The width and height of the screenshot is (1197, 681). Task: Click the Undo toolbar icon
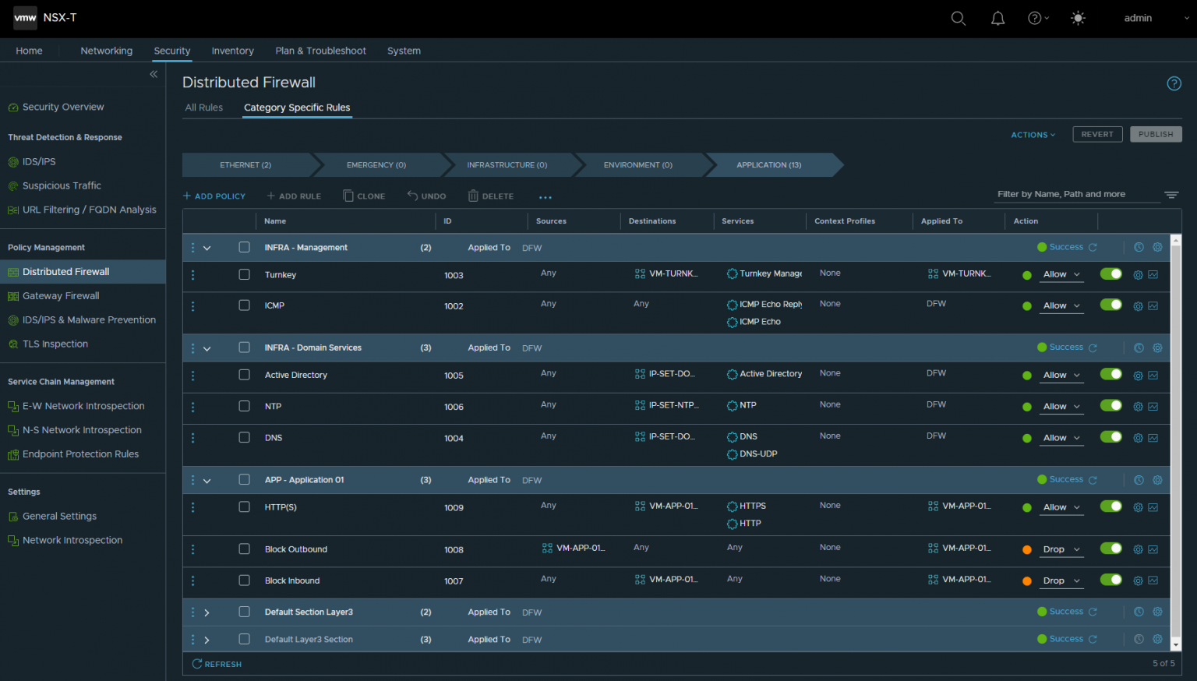point(426,196)
